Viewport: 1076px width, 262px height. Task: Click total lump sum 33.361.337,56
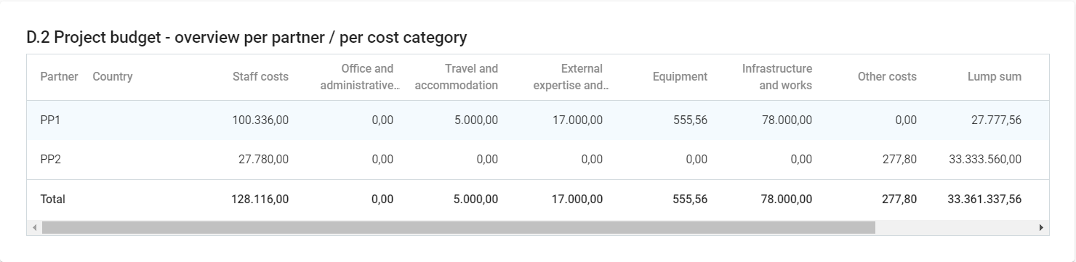click(x=984, y=199)
